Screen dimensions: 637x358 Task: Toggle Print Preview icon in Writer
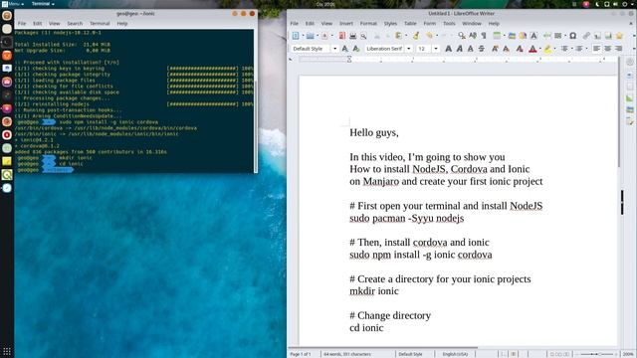(x=363, y=36)
